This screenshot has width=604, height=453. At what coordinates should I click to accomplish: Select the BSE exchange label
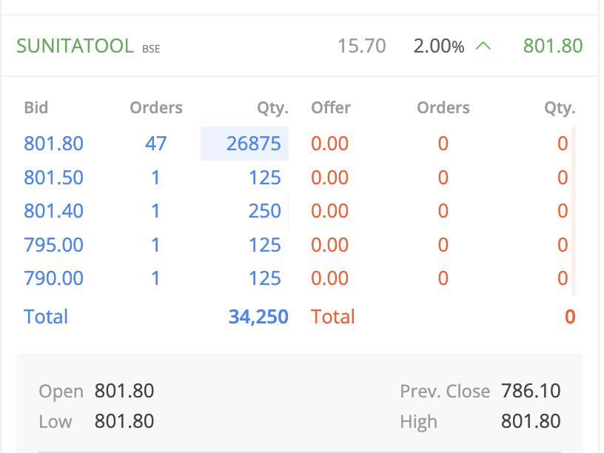click(151, 49)
